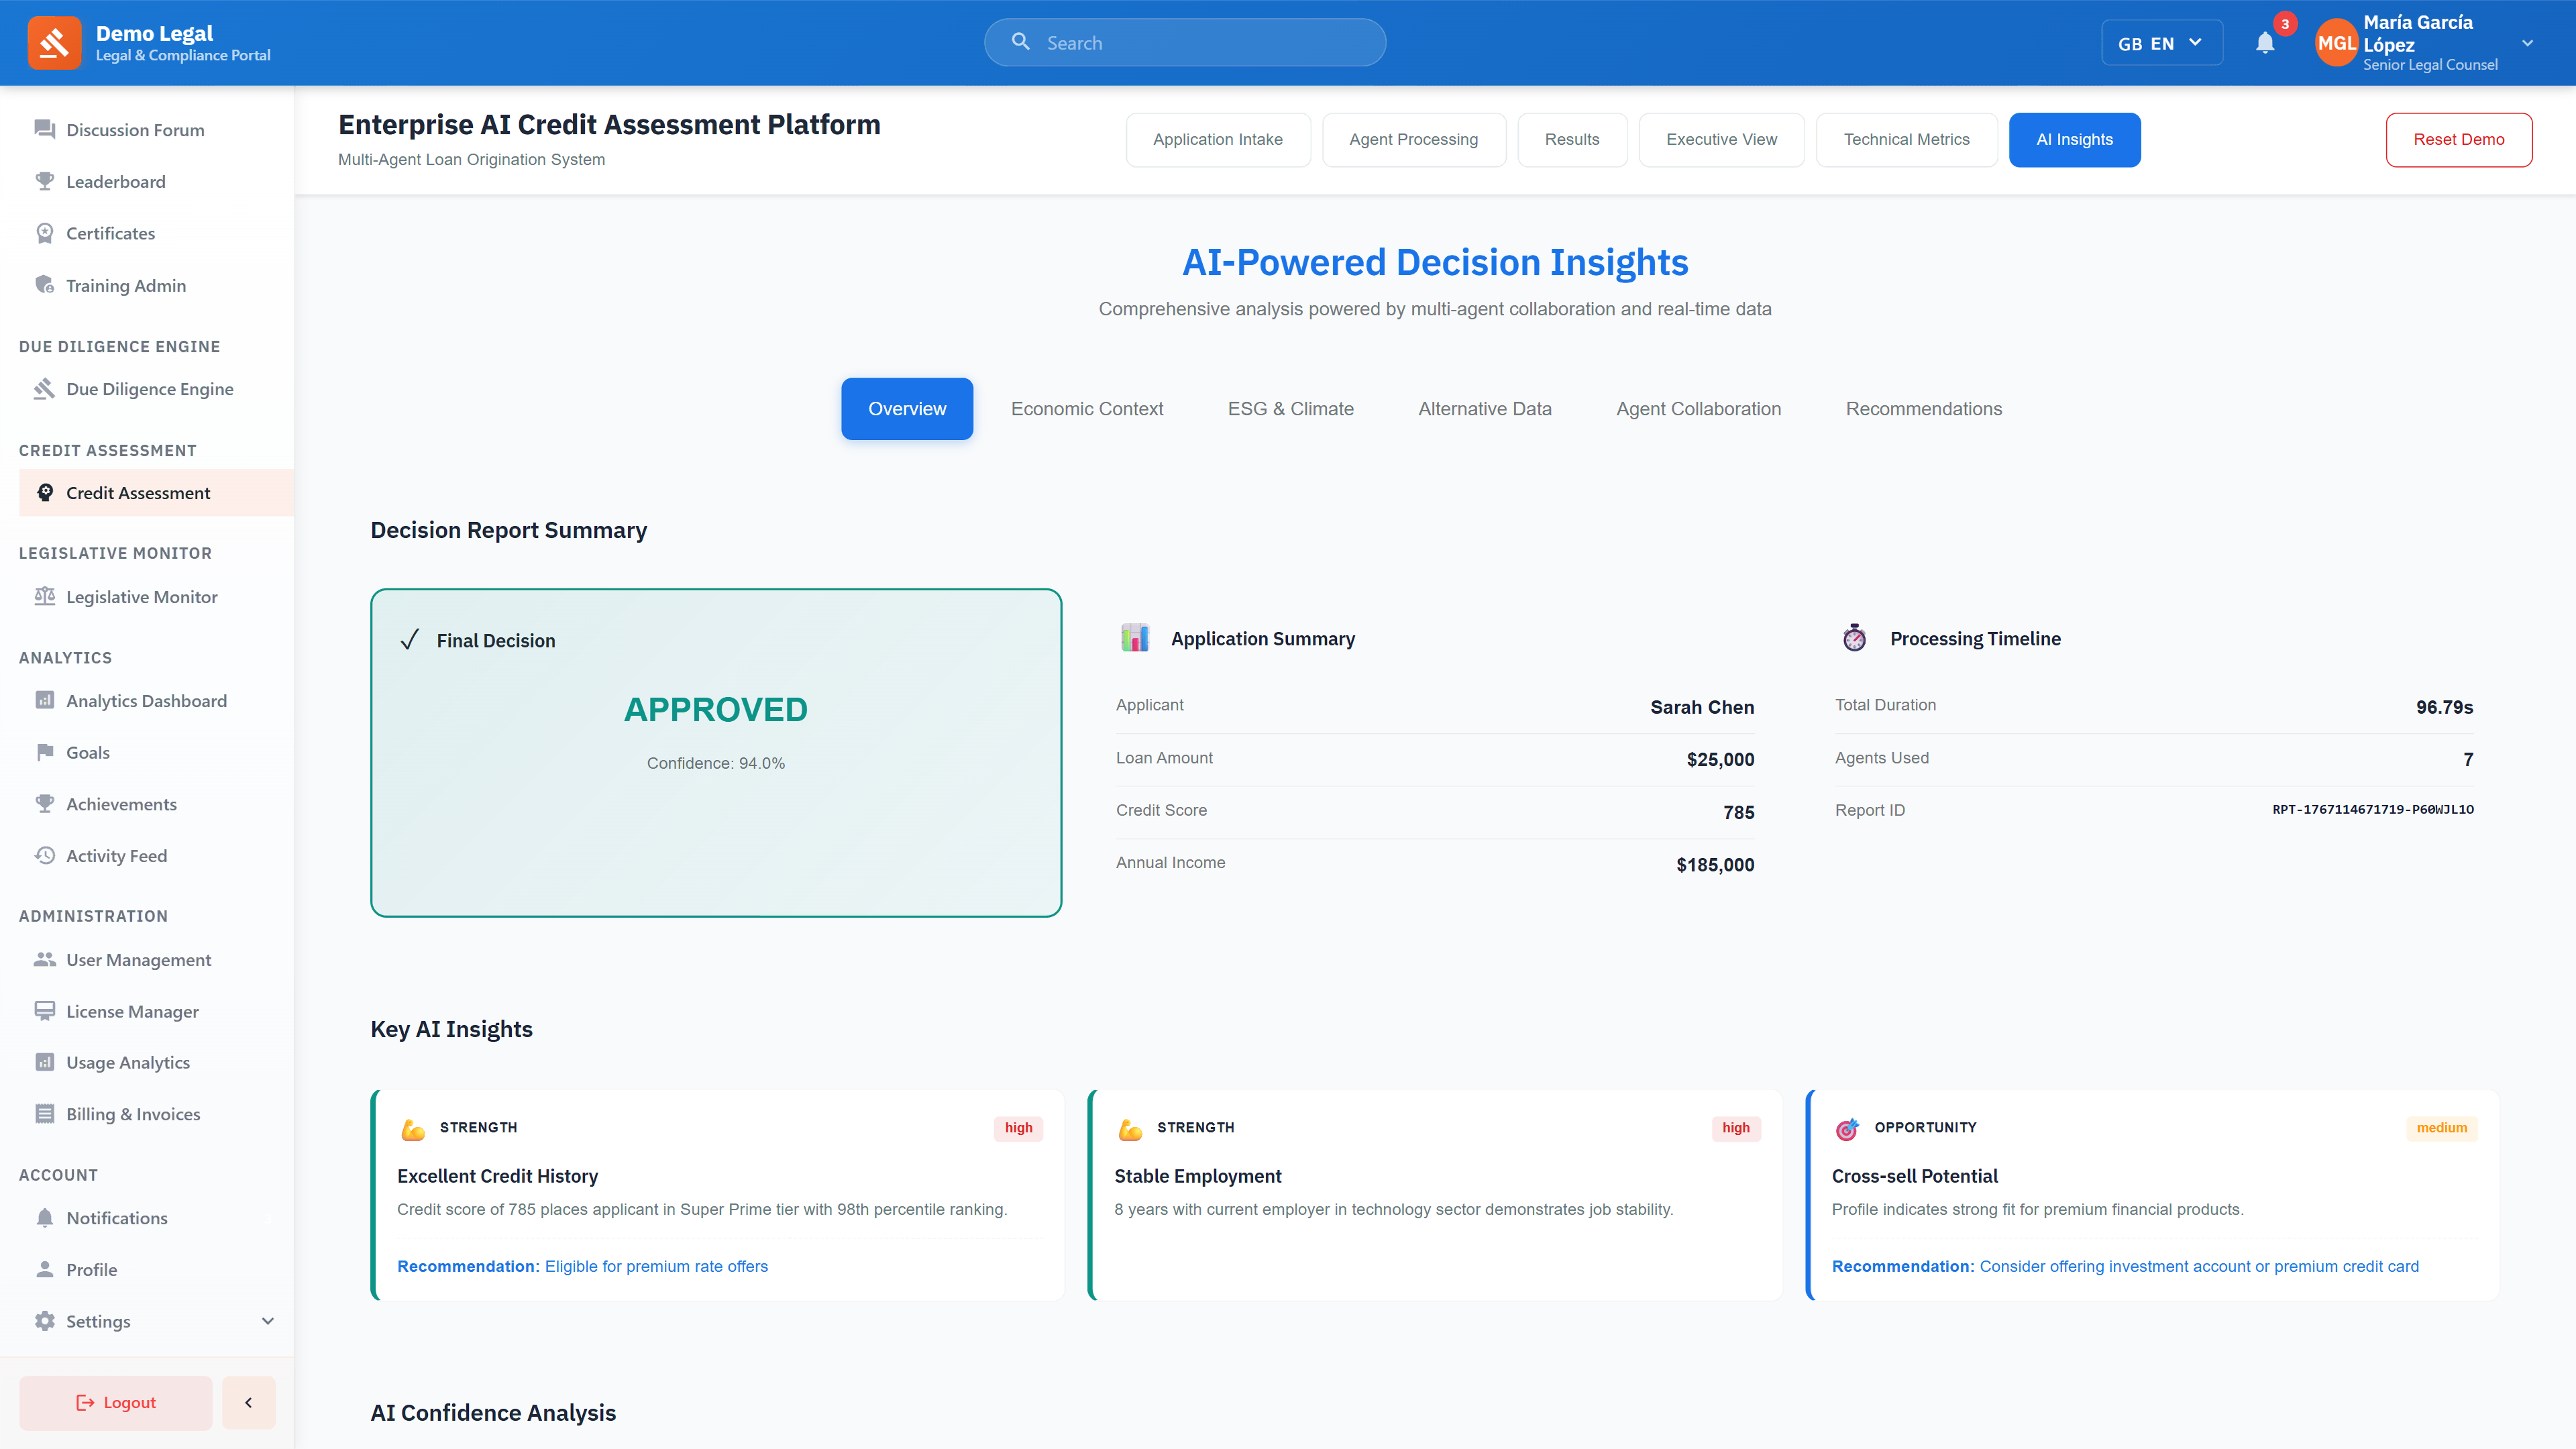This screenshot has height=1449, width=2576.
Task: Open the Discussion Forum chat icon
Action: [44, 129]
